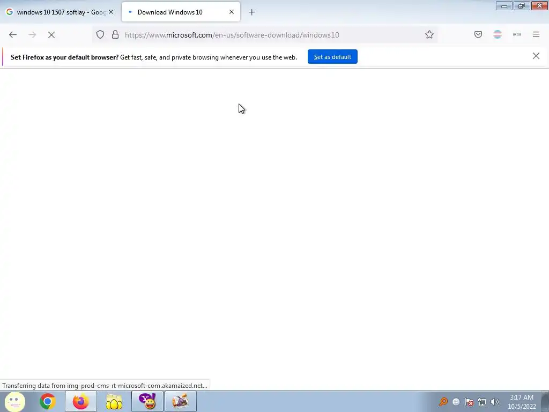Bookmark this page with the star
The height and width of the screenshot is (412, 549).
(429, 35)
